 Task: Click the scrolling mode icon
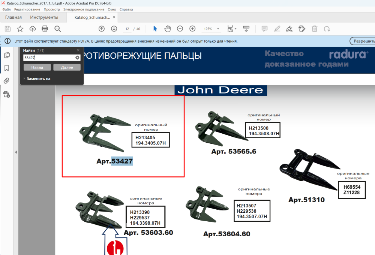[x=246, y=29]
